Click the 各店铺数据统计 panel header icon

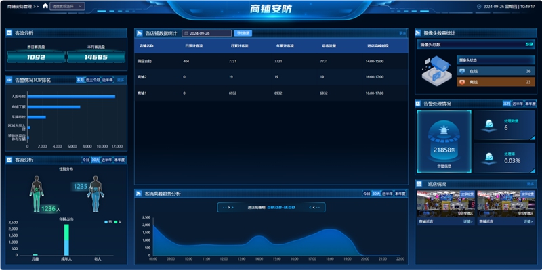[140, 33]
